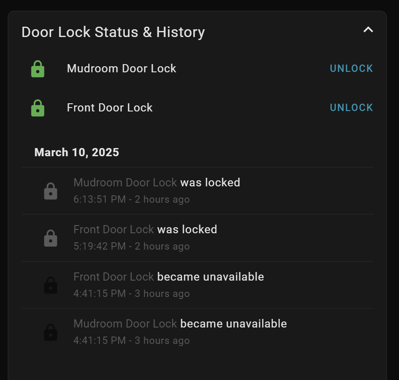Open Front Door Lock was locked log entry
Screen dimensions: 399x380
tap(198, 238)
